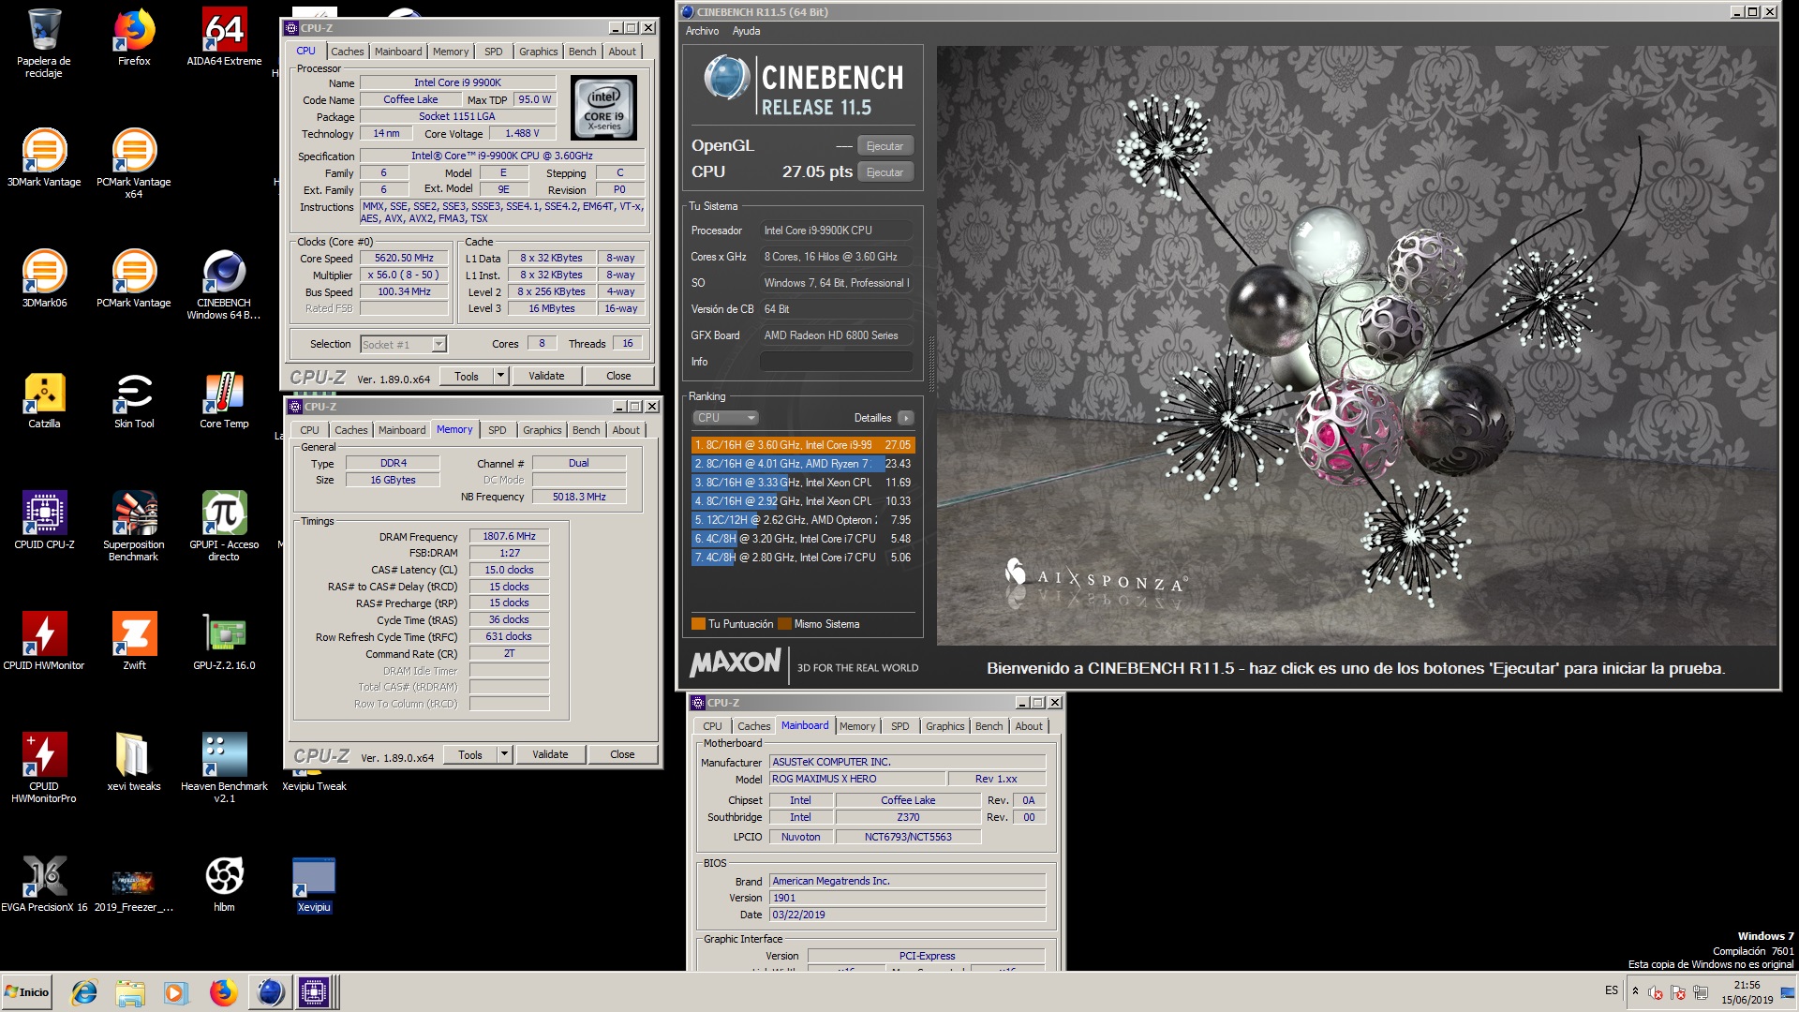Click Tools button in CPU-Z Memory window
This screenshot has height=1012, width=1799.
point(470,754)
